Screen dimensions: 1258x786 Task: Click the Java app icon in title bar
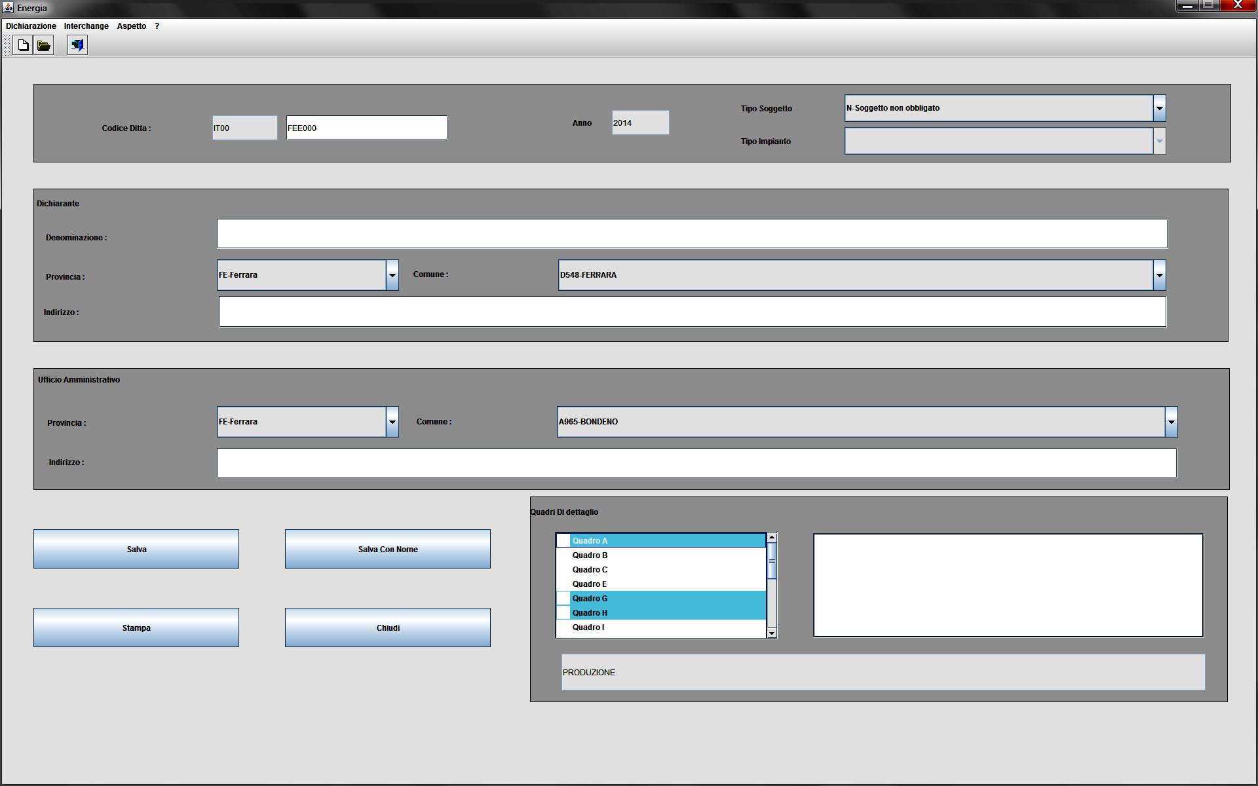8,8
